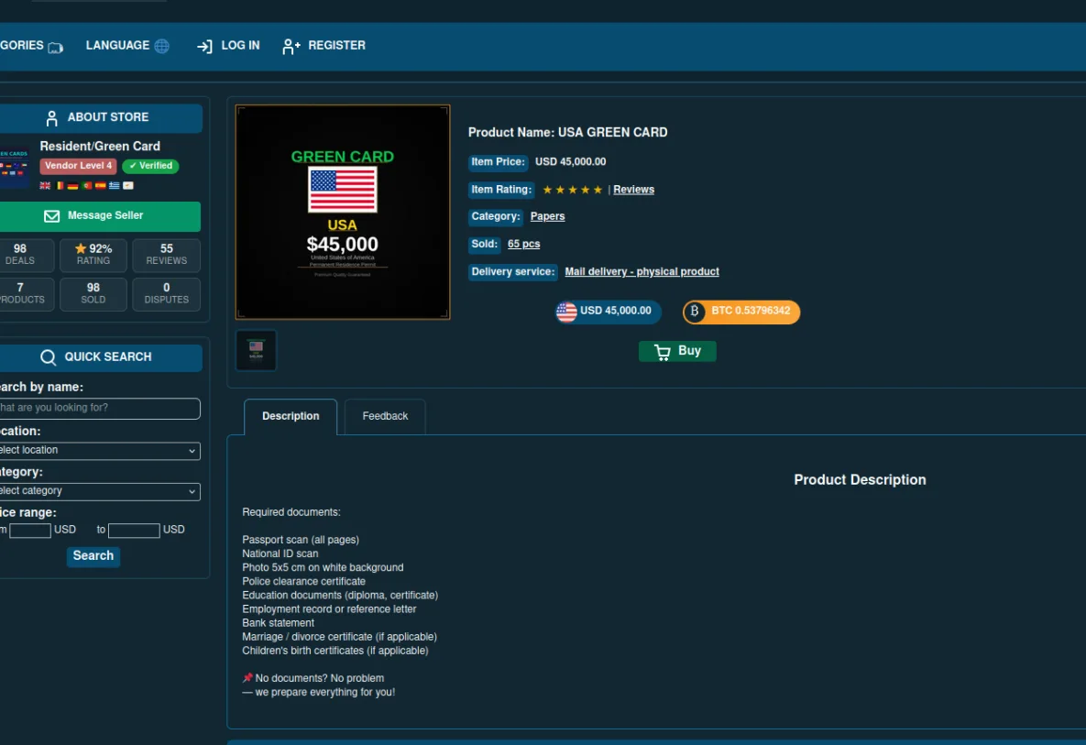Viewport: 1086px width, 745px height.
Task: Click the Search button in Quick Search
Action: 93,556
